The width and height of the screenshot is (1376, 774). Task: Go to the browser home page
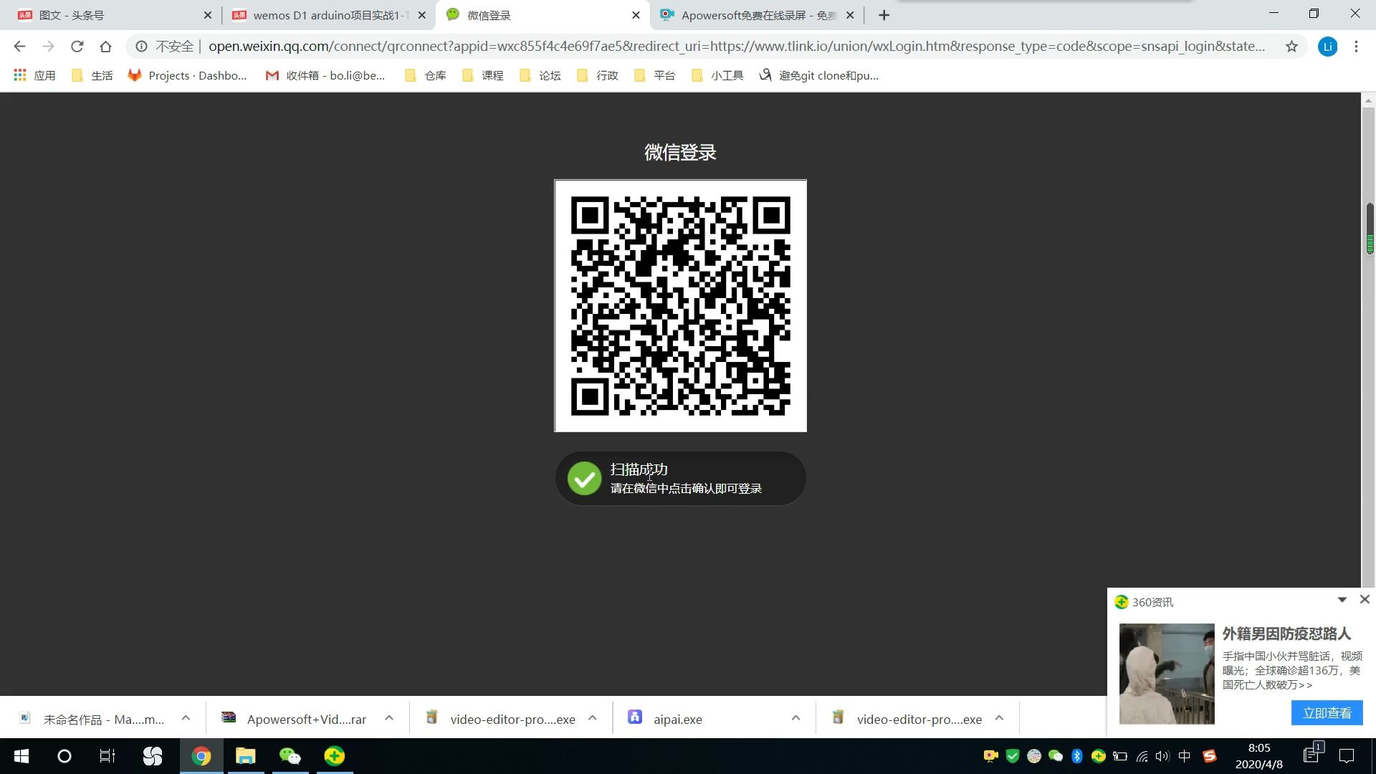(105, 47)
